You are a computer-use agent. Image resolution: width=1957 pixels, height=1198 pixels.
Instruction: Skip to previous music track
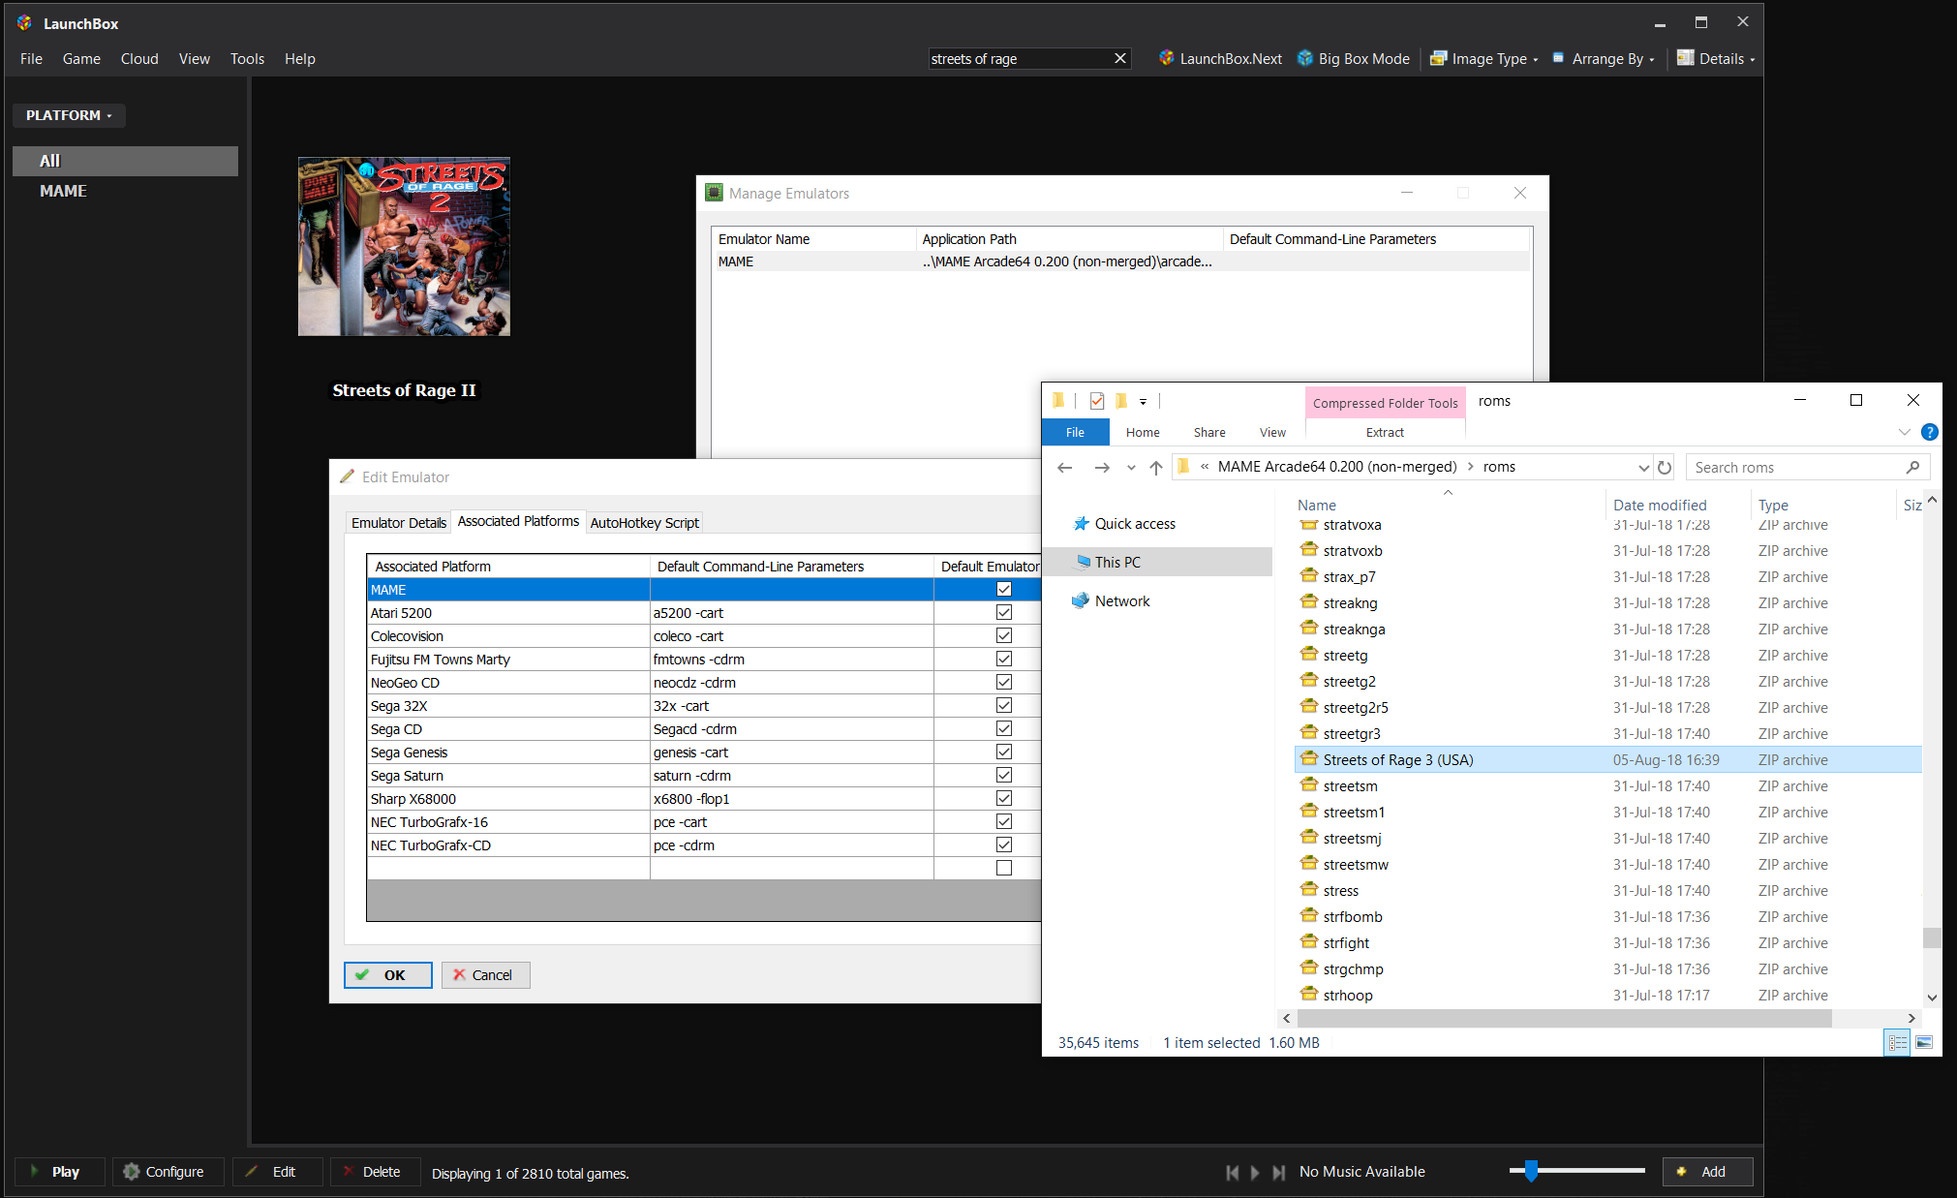pyautogui.click(x=1233, y=1172)
